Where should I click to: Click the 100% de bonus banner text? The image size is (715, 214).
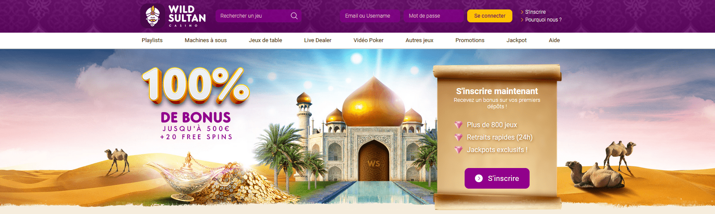(196, 103)
